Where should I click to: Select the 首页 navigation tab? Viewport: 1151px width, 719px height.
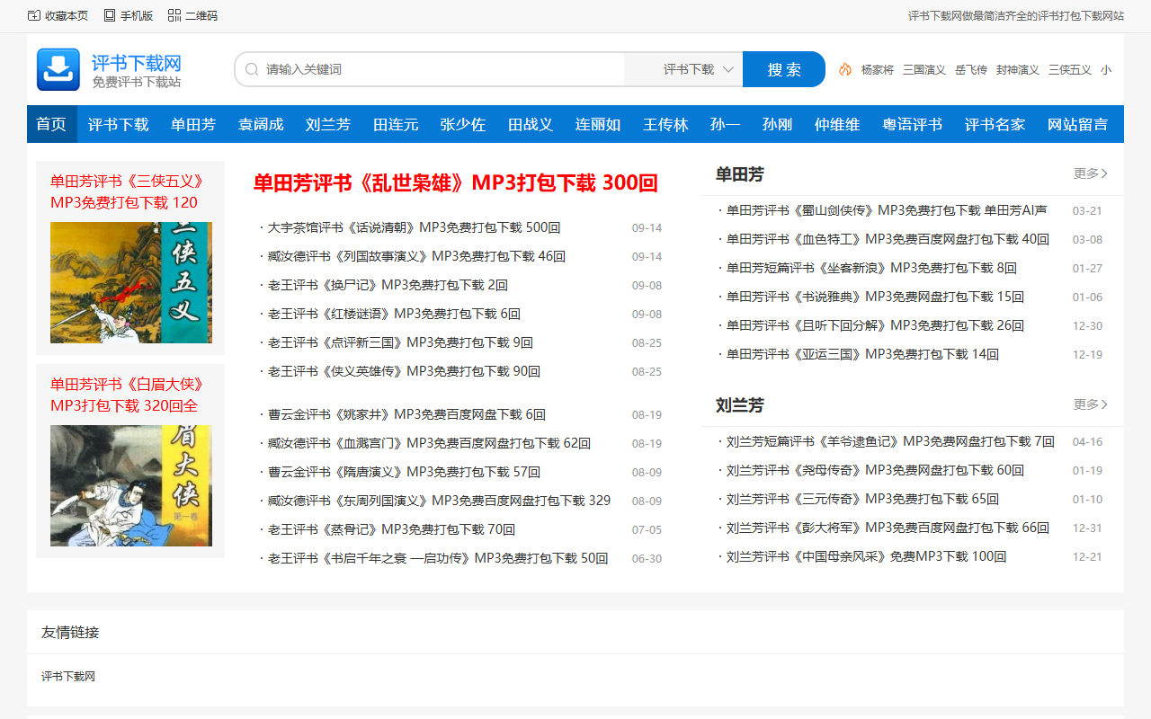pos(51,124)
